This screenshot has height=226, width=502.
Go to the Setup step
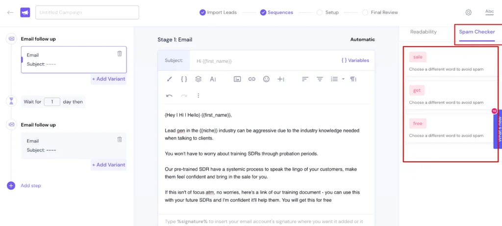pyautogui.click(x=327, y=12)
